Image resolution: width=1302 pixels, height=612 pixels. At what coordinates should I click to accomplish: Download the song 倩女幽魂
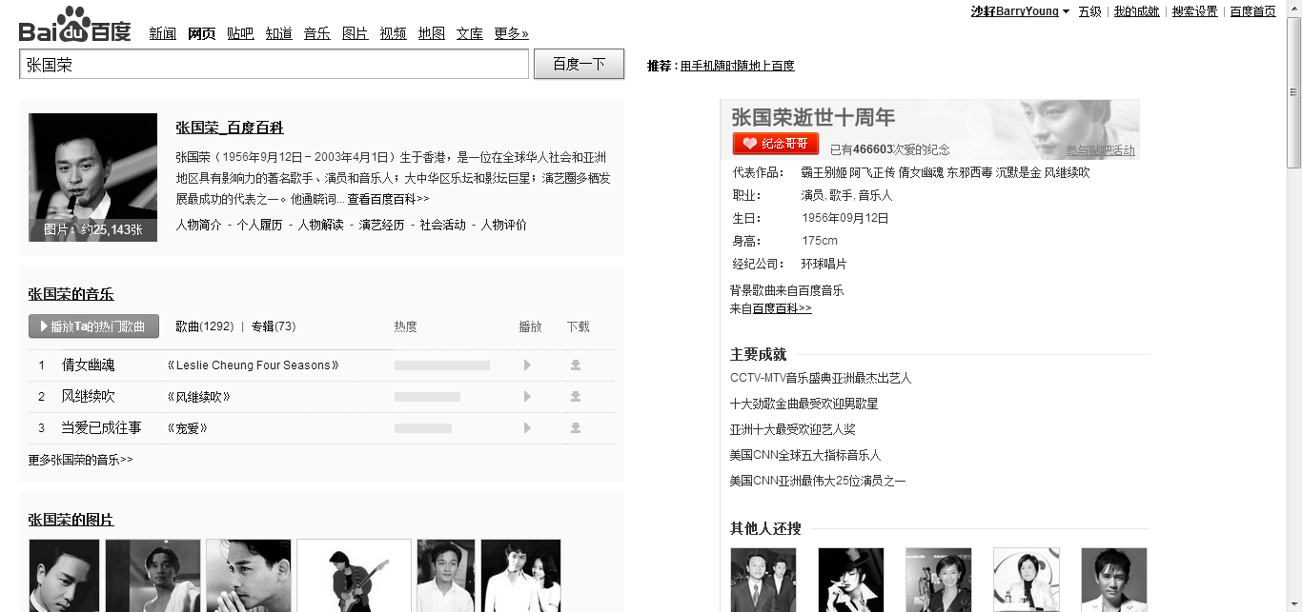point(576,365)
